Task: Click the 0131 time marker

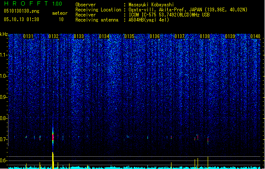Action: pos(28,36)
